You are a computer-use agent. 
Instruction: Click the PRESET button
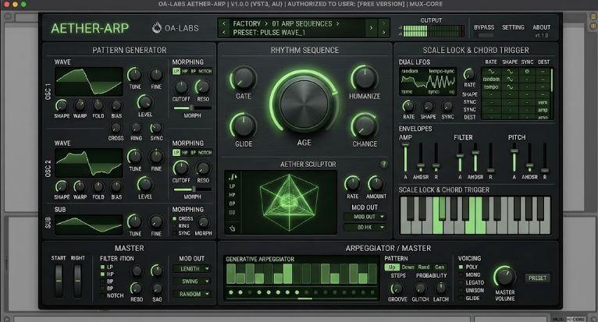pos(537,278)
